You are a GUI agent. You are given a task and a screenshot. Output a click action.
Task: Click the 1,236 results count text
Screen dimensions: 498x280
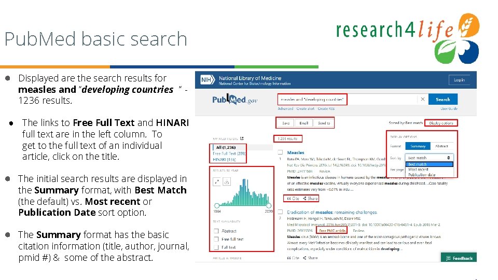point(287,138)
